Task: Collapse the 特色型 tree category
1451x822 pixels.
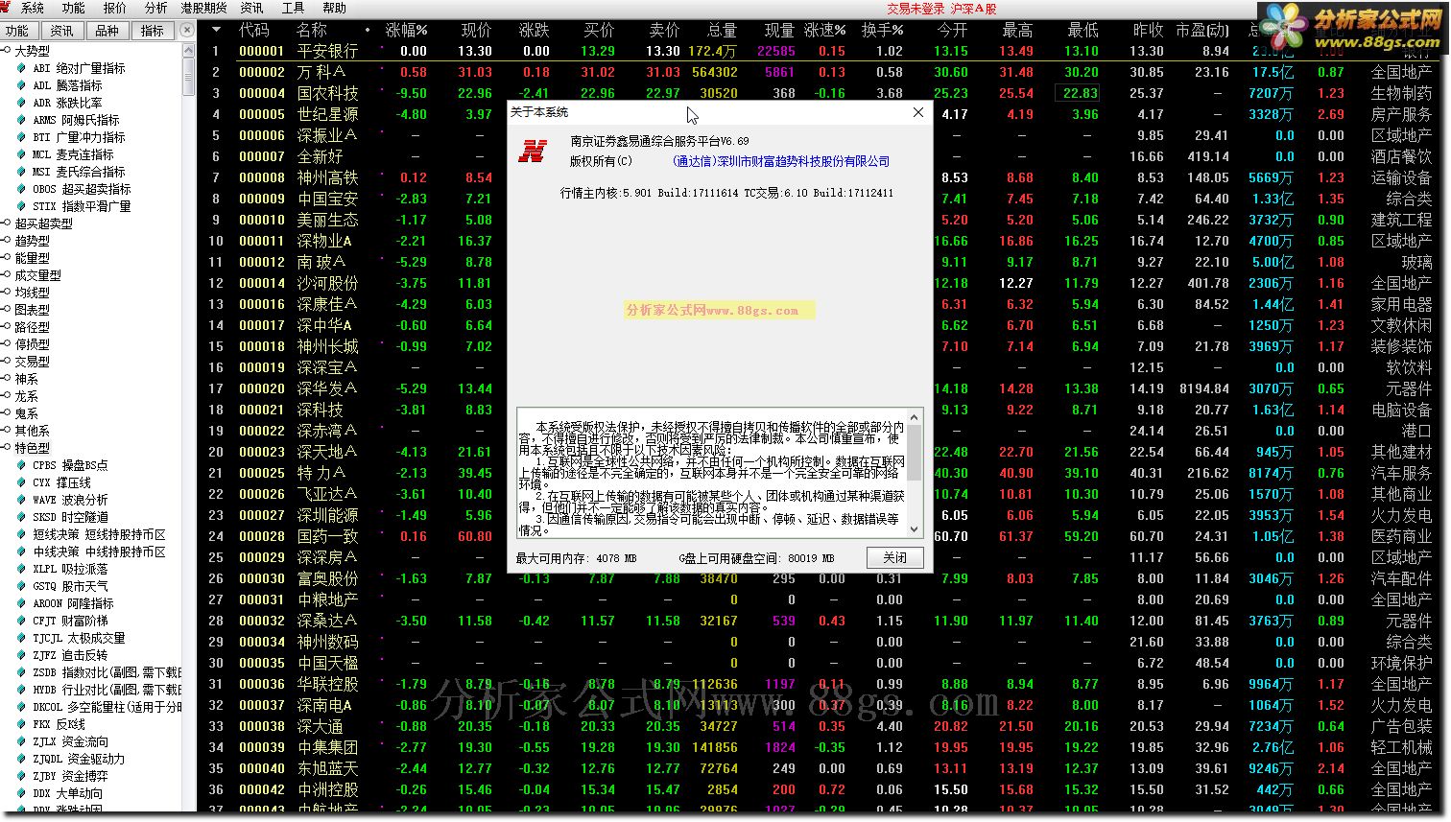Action: (6, 448)
